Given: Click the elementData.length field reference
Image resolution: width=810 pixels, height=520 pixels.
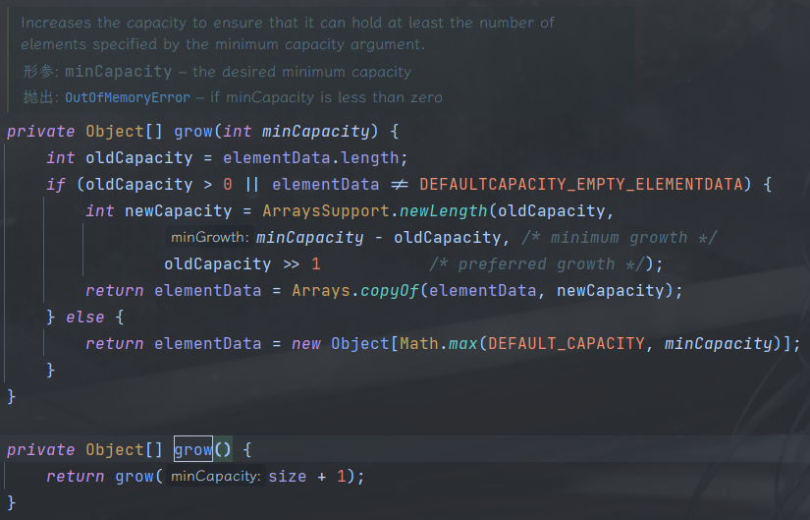Looking at the screenshot, I should 310,158.
